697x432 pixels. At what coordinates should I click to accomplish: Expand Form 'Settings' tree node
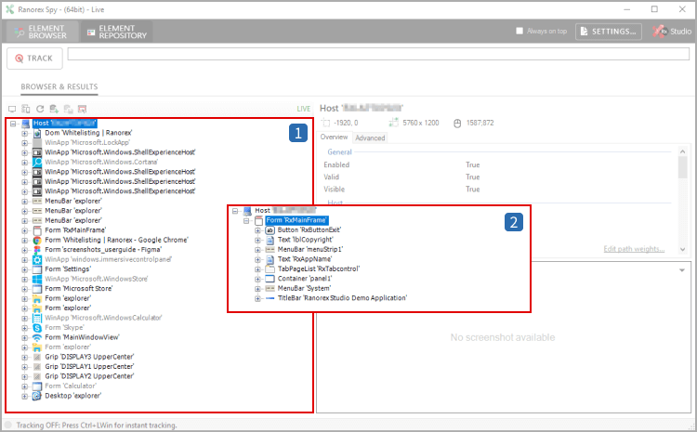coord(24,269)
